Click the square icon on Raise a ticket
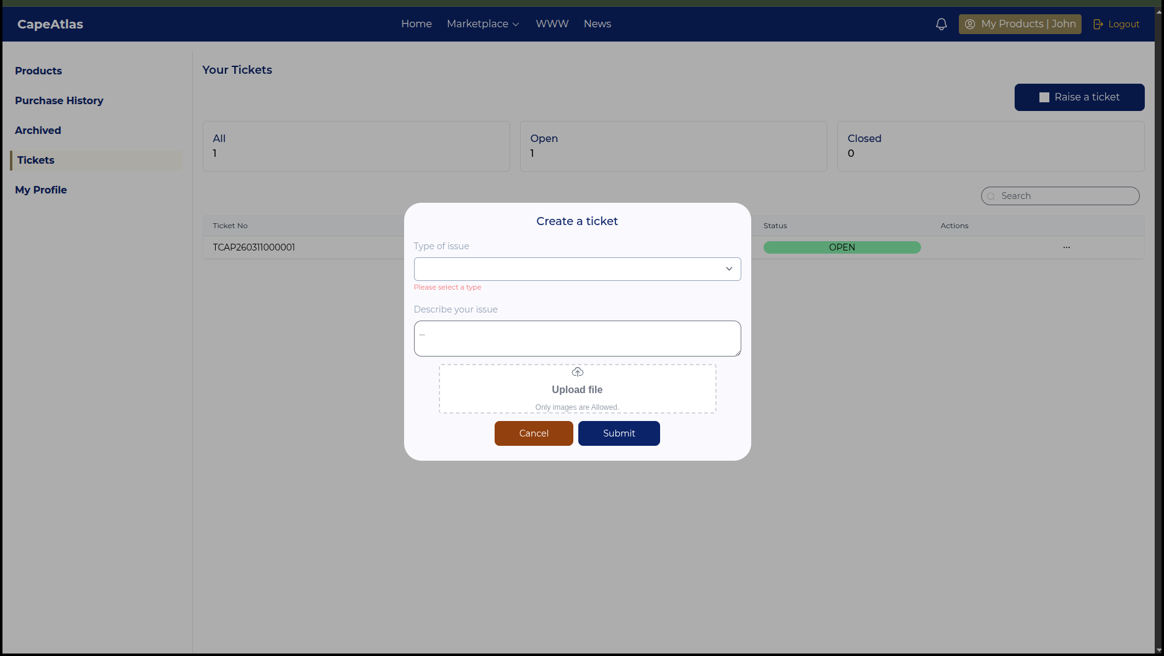The width and height of the screenshot is (1164, 656). click(x=1044, y=97)
